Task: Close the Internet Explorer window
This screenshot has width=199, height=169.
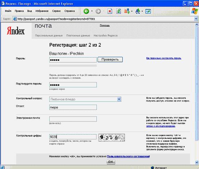Action: tap(196, 4)
